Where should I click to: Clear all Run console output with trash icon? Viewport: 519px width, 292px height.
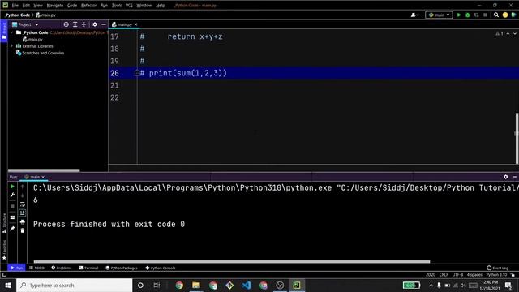click(22, 230)
